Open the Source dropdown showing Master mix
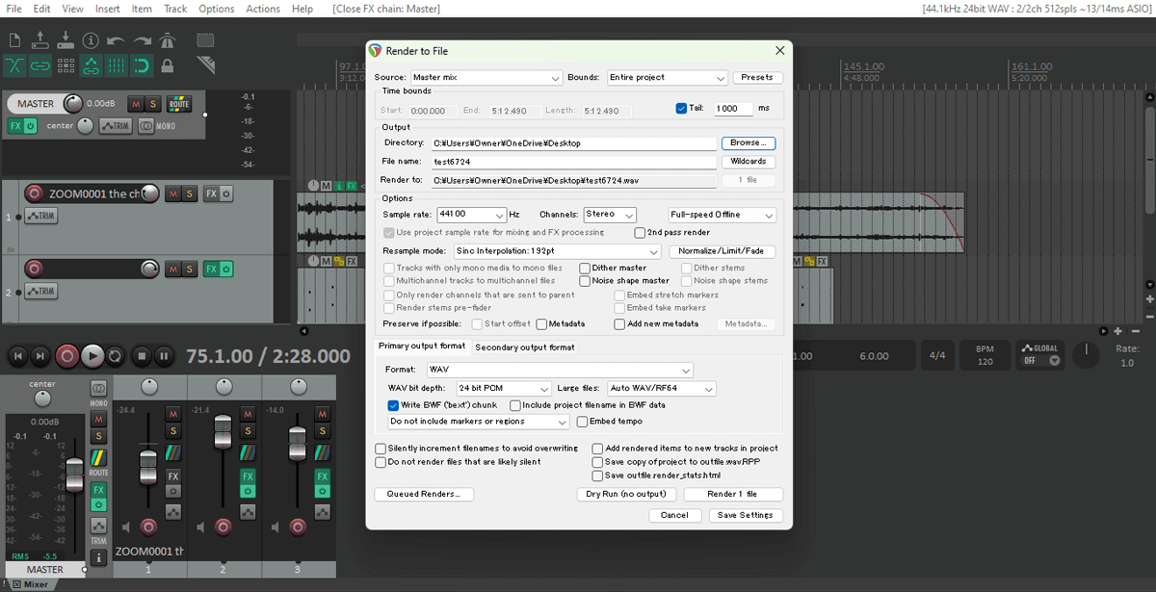The height and width of the screenshot is (592, 1156). pyautogui.click(x=486, y=78)
